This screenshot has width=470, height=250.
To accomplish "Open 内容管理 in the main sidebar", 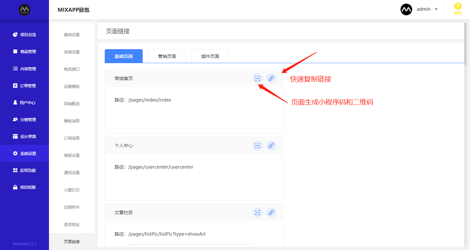I will [x=24, y=69].
